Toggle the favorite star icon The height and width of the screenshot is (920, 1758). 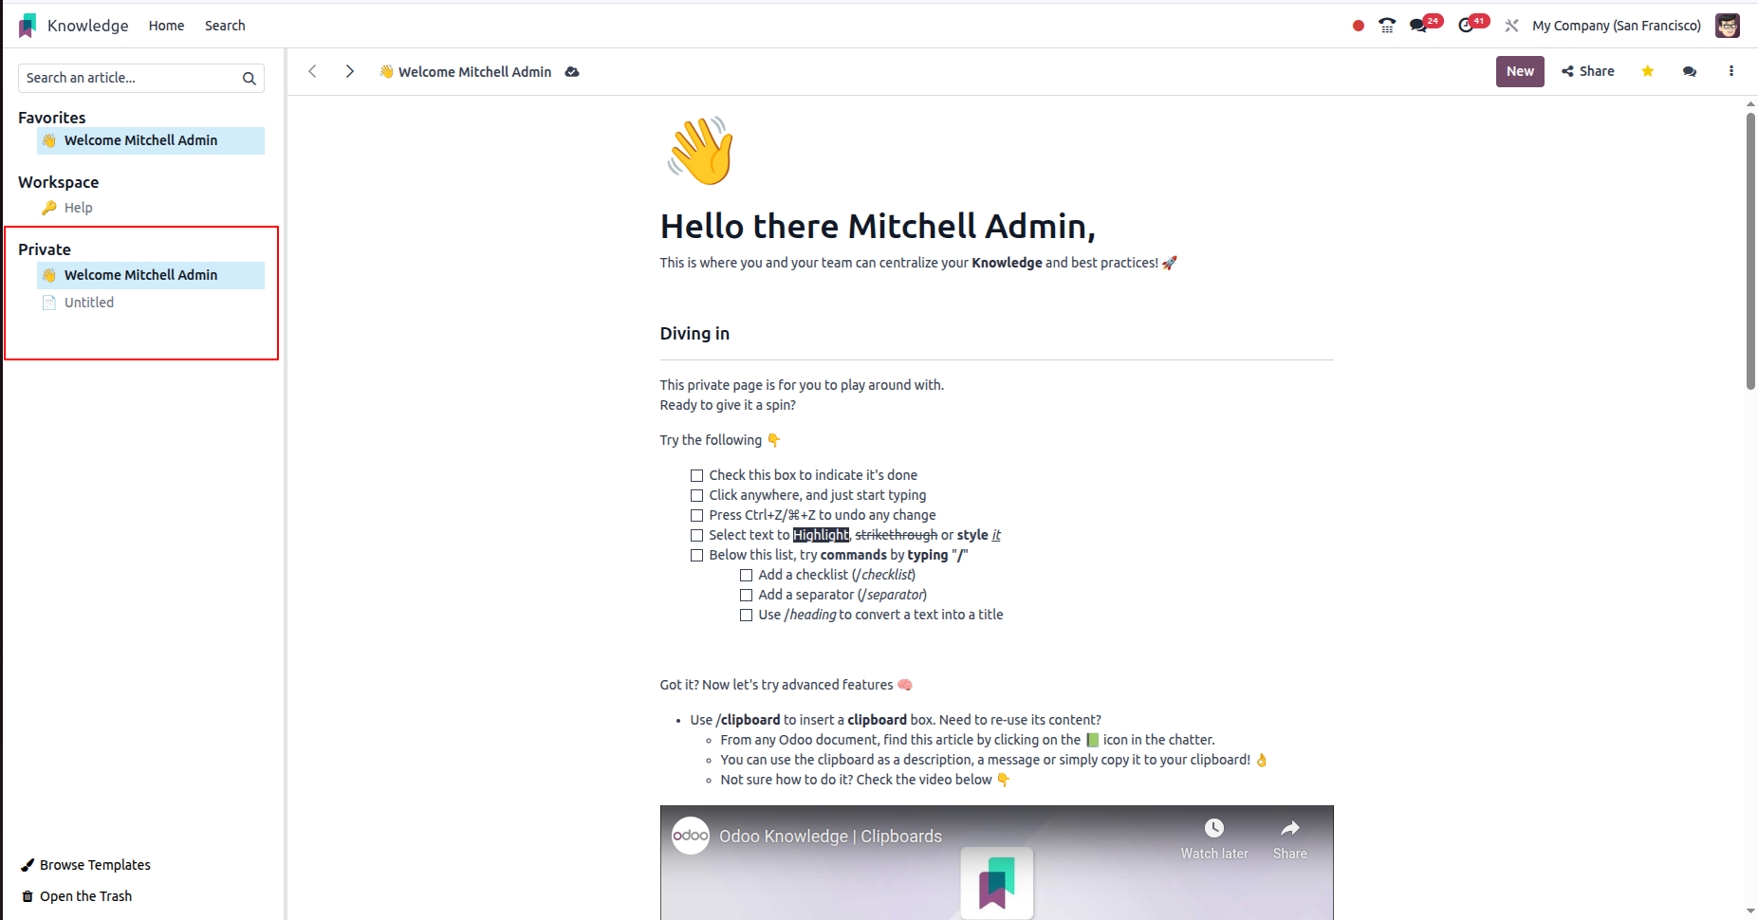[x=1648, y=71]
